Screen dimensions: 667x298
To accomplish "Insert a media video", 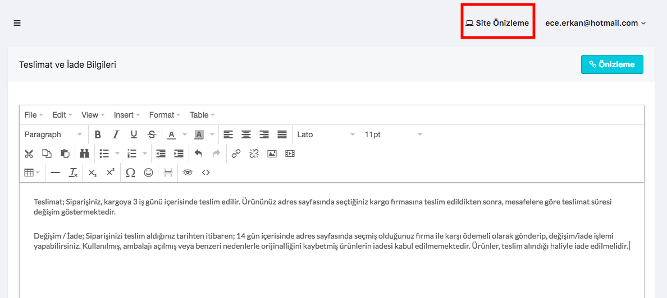I will [x=290, y=153].
